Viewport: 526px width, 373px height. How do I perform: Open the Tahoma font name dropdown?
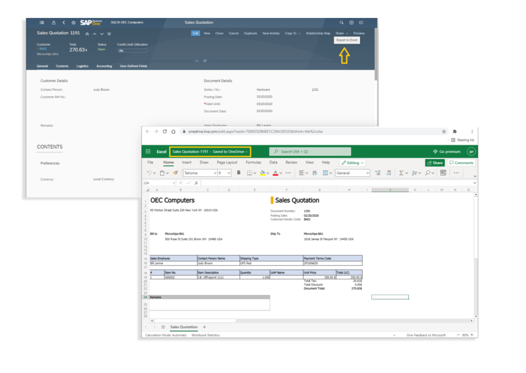[x=198, y=173]
